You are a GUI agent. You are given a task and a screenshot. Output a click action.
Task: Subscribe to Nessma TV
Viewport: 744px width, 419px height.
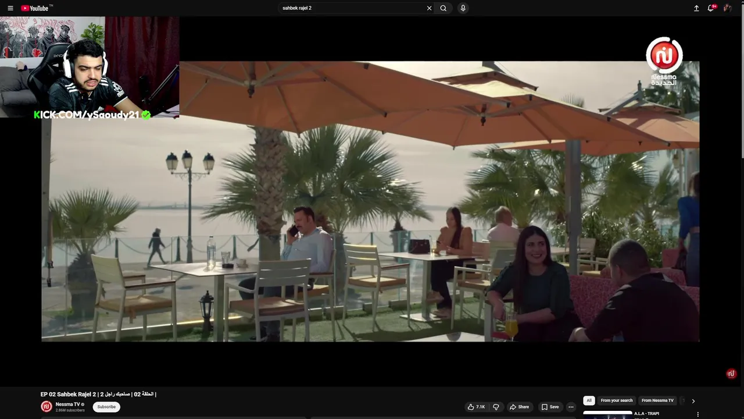[x=106, y=407]
